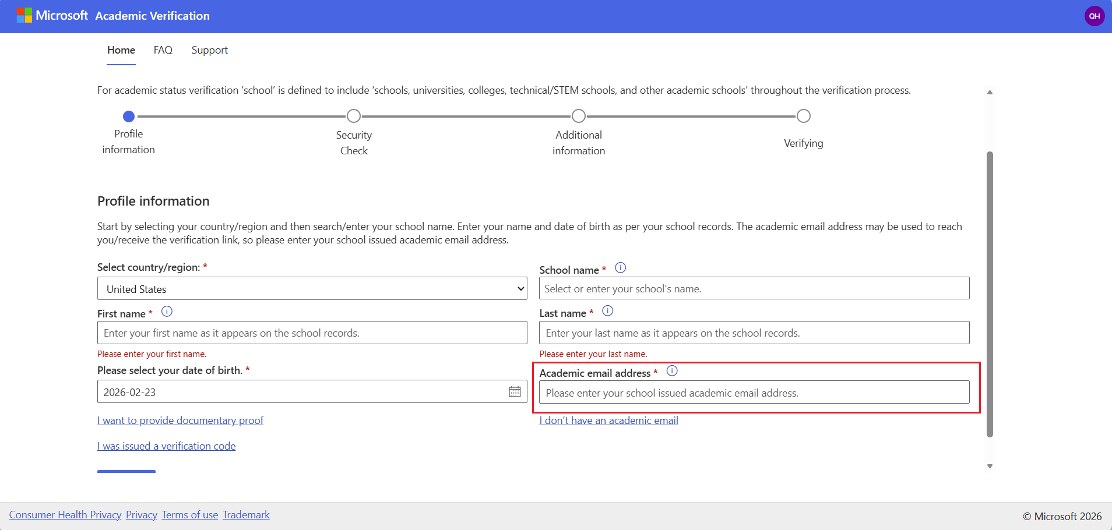Focus the School name input field

tap(754, 288)
